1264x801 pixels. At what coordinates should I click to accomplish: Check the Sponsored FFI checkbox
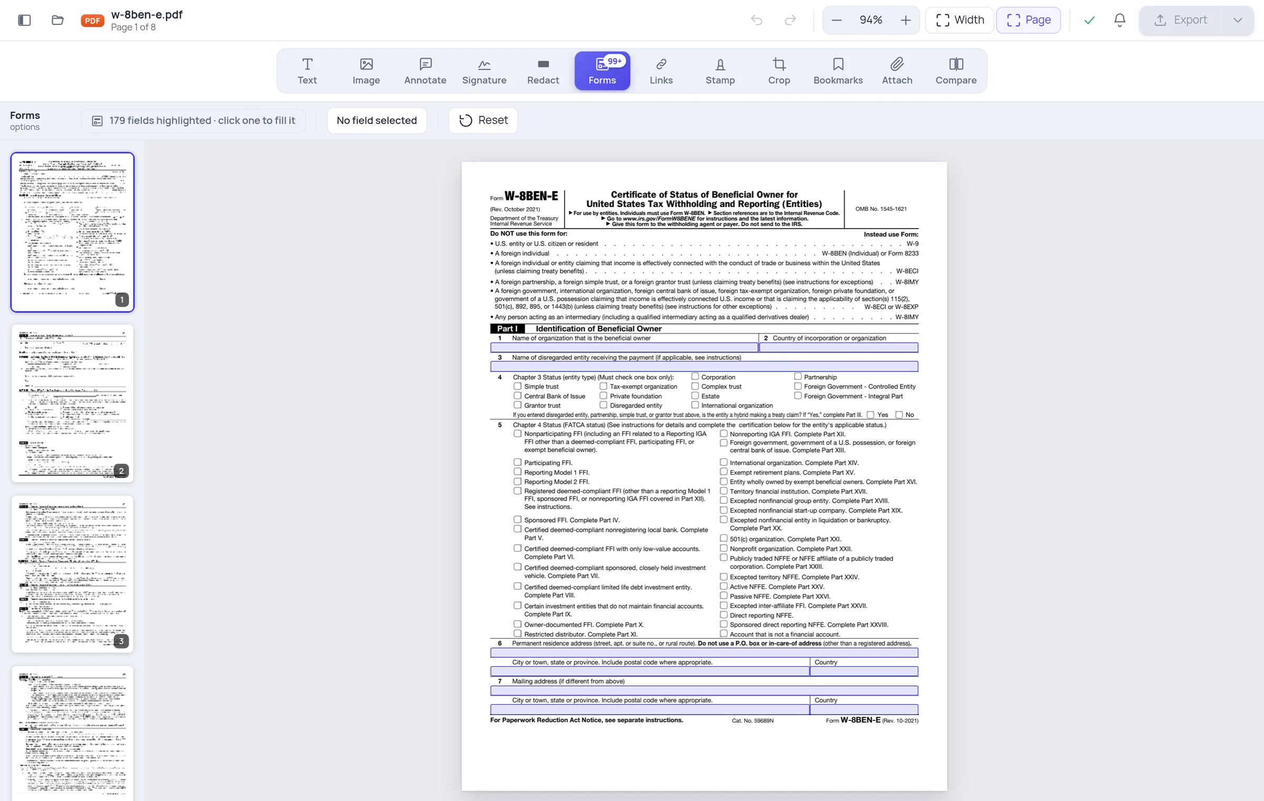pos(518,520)
